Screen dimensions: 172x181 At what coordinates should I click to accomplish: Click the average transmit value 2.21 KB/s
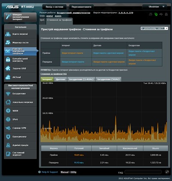(104, 163)
